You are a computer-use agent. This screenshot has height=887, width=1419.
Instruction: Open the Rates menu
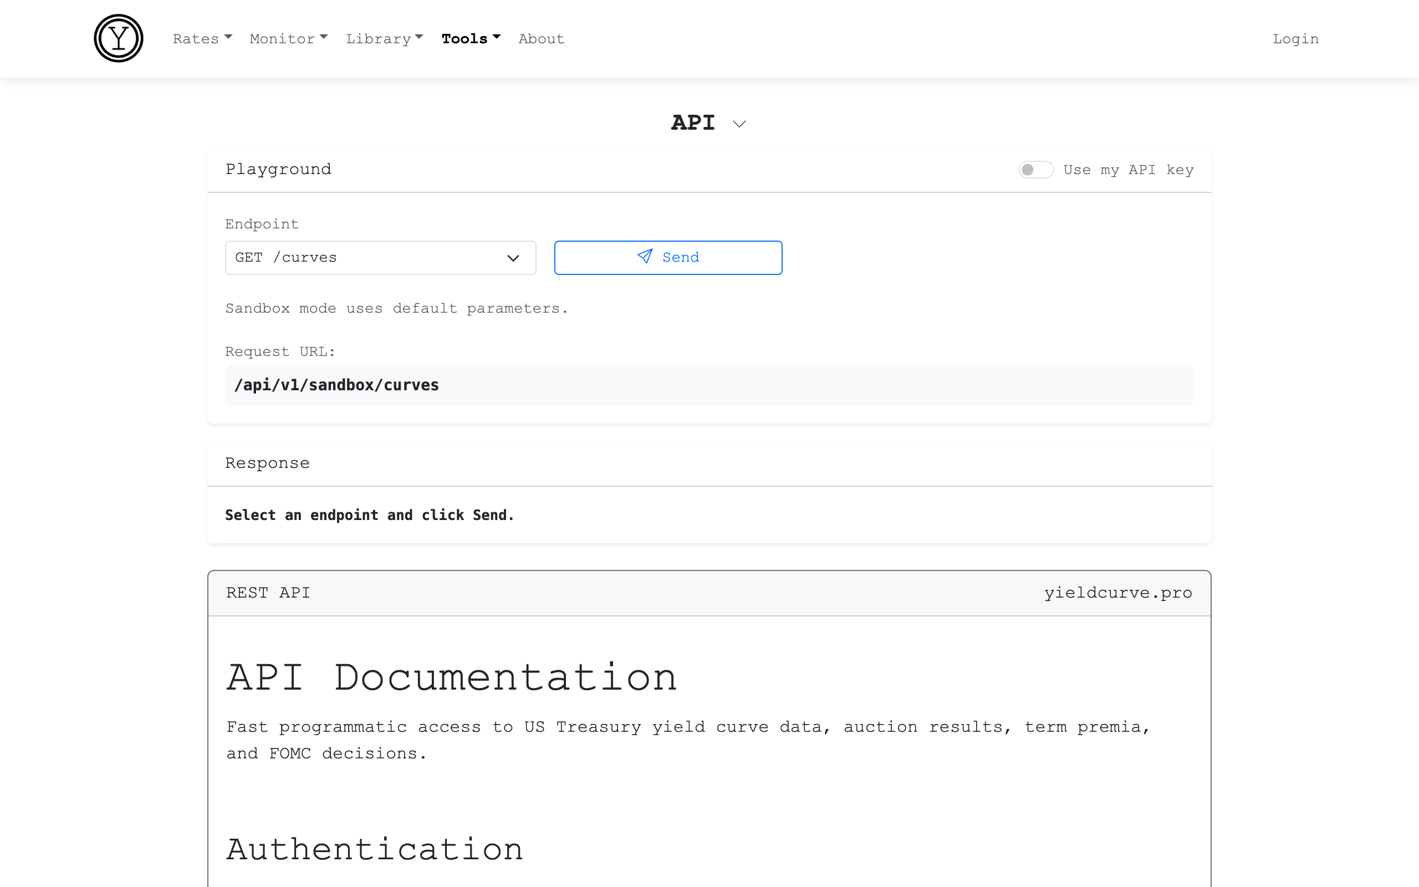202,39
